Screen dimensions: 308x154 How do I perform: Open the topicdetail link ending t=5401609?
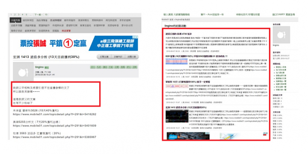pyautogui.click(x=55, y=125)
